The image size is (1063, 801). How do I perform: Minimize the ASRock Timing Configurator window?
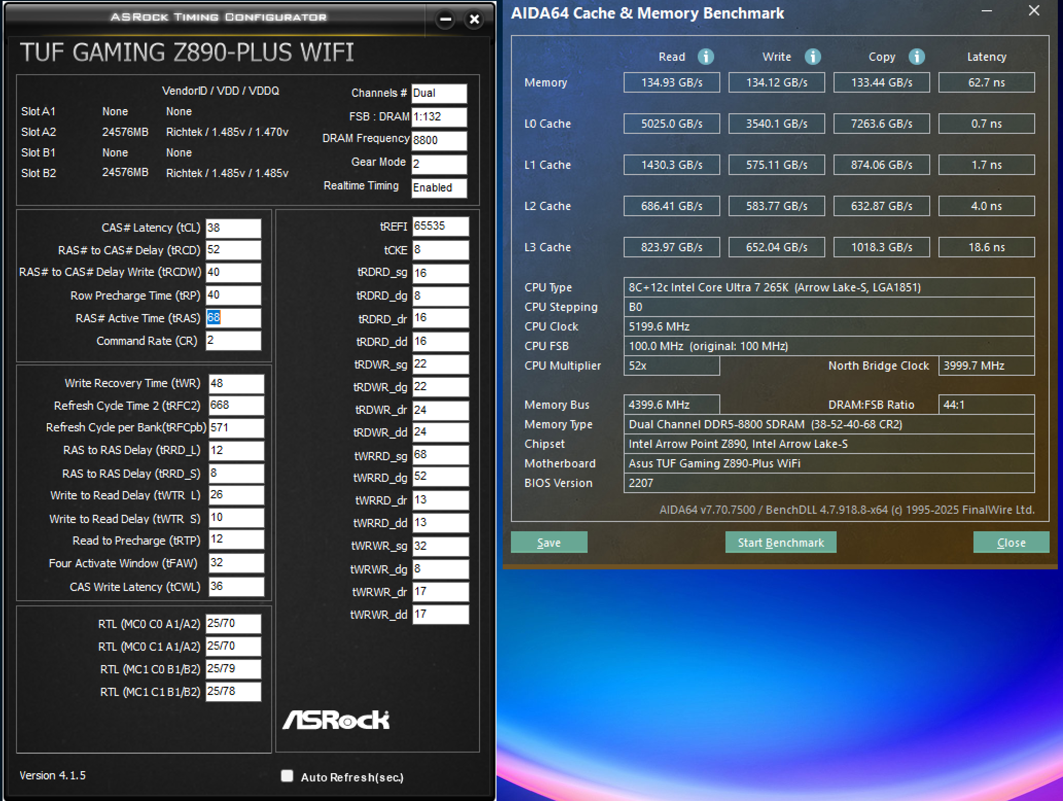(446, 20)
